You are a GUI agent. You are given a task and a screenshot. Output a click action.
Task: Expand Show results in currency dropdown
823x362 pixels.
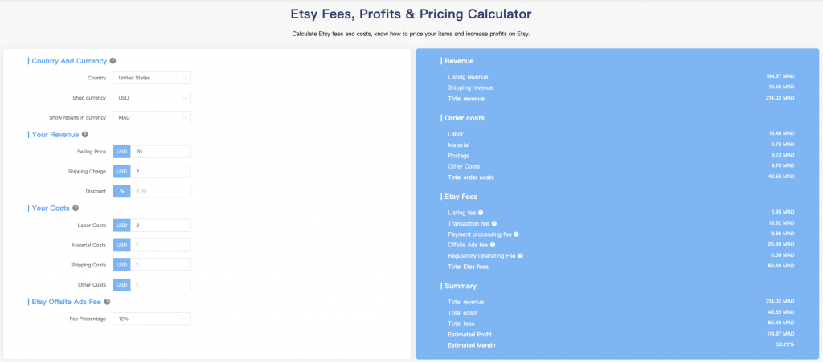(x=152, y=118)
